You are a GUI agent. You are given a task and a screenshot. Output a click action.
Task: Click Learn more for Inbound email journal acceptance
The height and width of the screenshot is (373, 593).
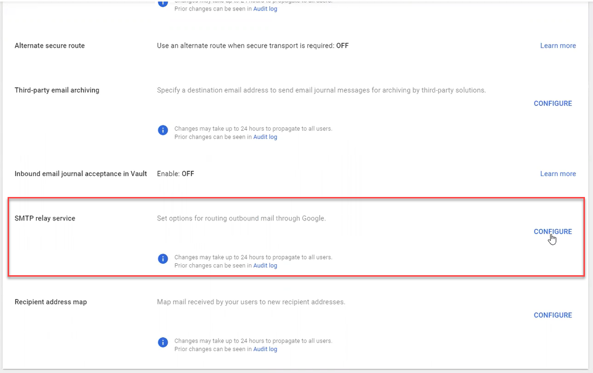click(x=558, y=174)
